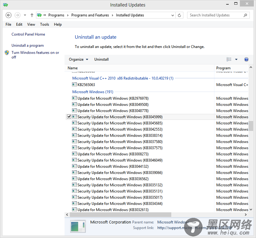
Task: Select Security Update for Microsoft Windows (KB3035017)
Action: click(x=120, y=197)
